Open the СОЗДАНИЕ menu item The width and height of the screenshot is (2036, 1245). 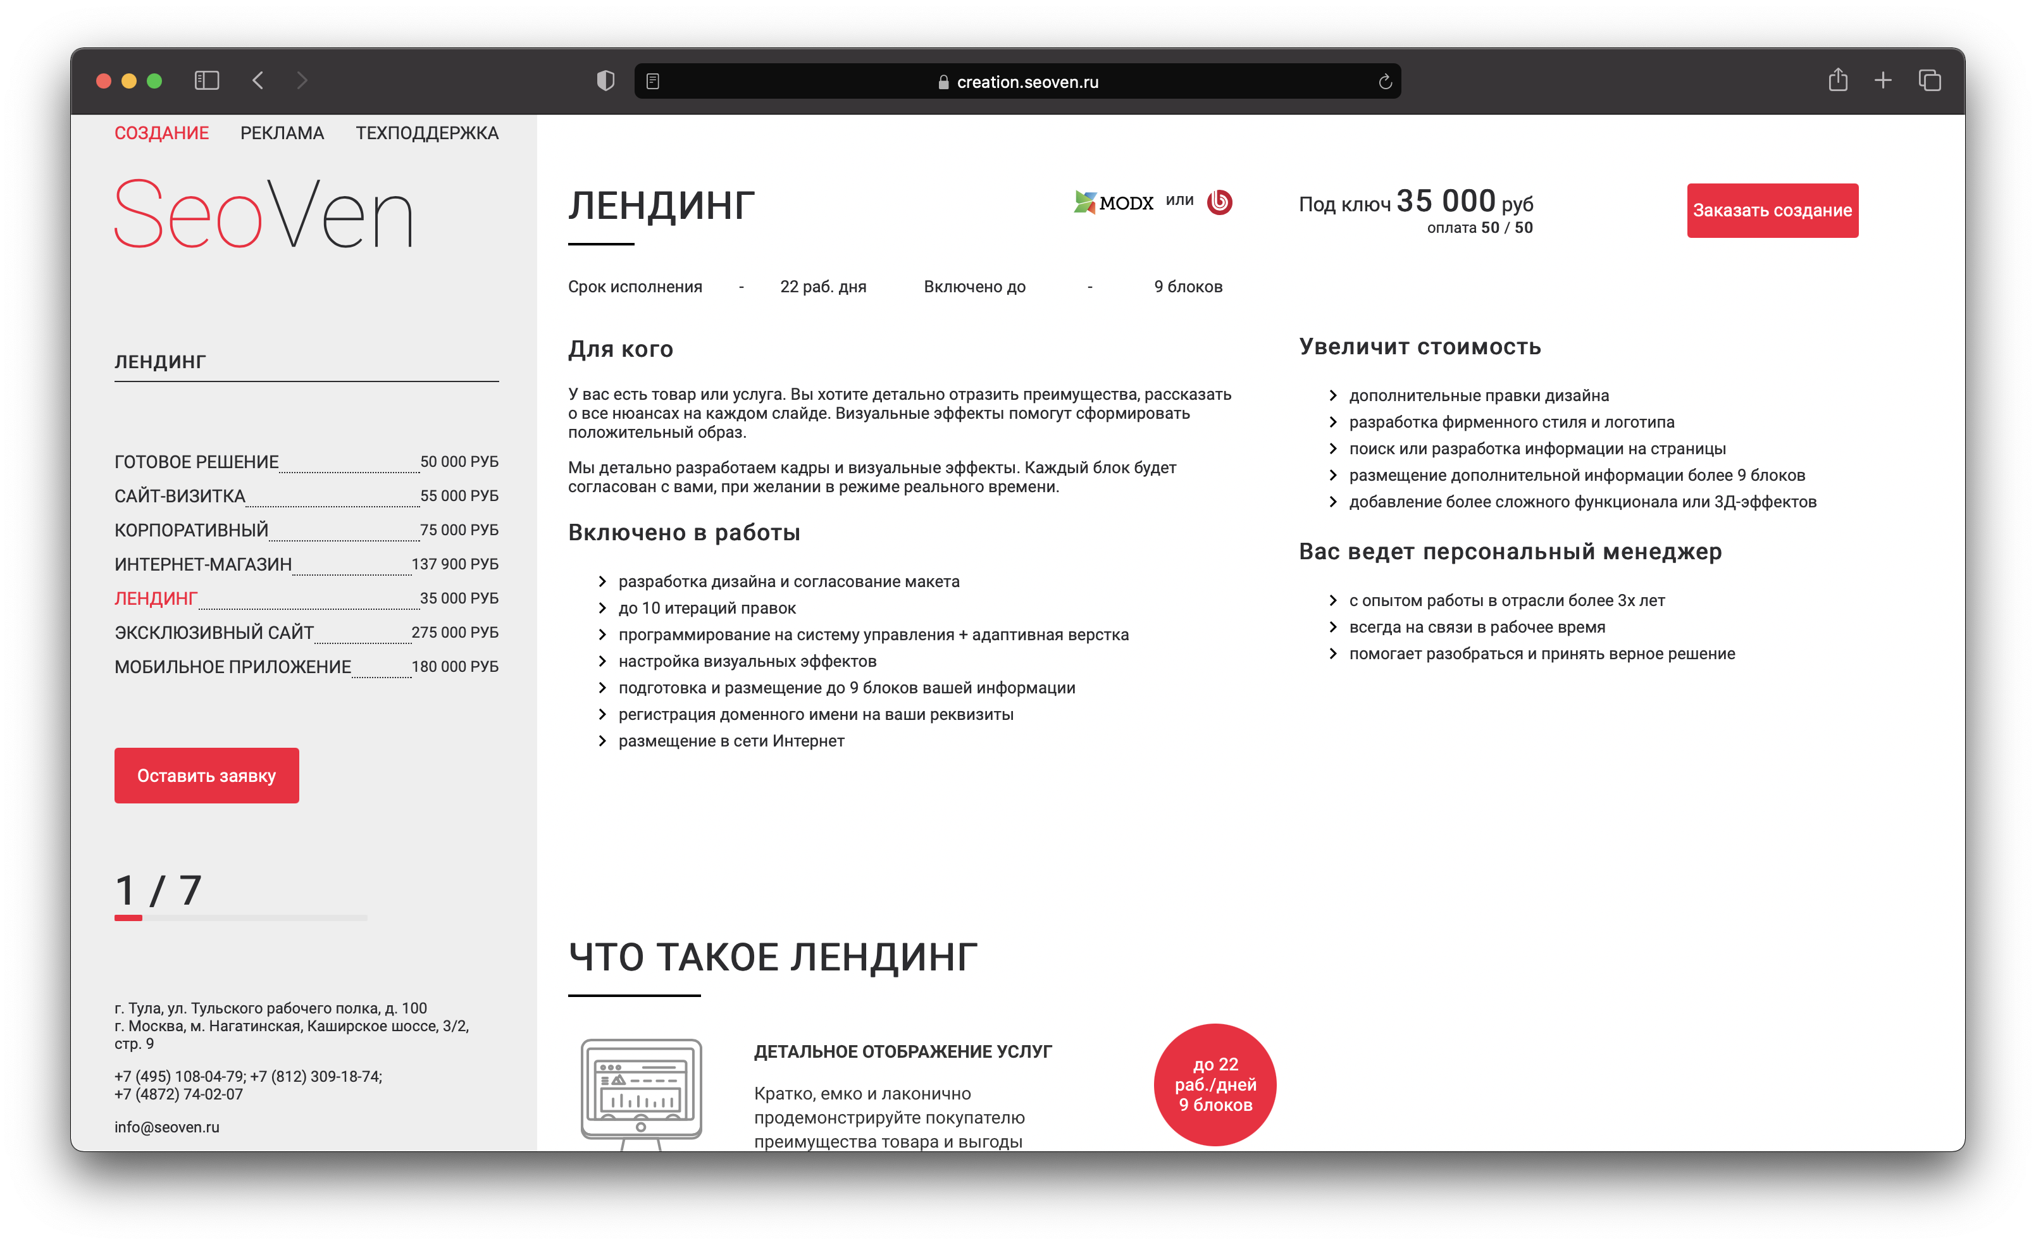(161, 133)
